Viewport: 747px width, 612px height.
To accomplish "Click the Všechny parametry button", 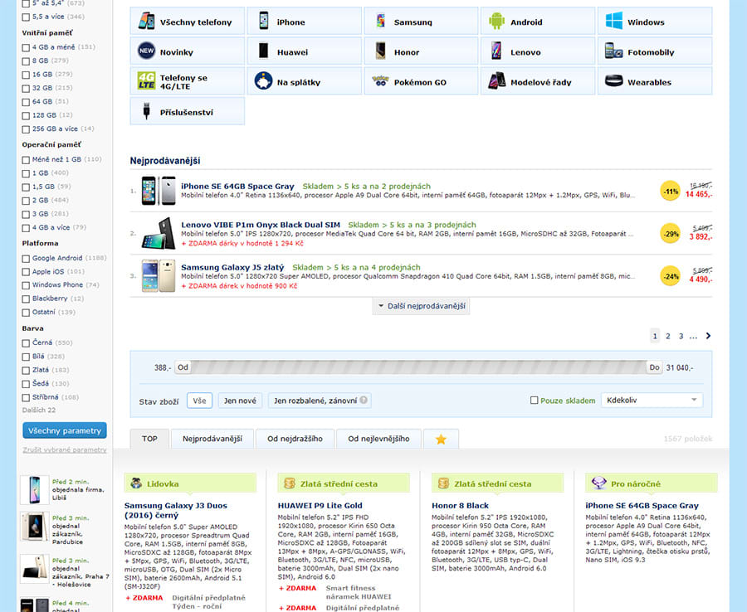I will [x=65, y=430].
